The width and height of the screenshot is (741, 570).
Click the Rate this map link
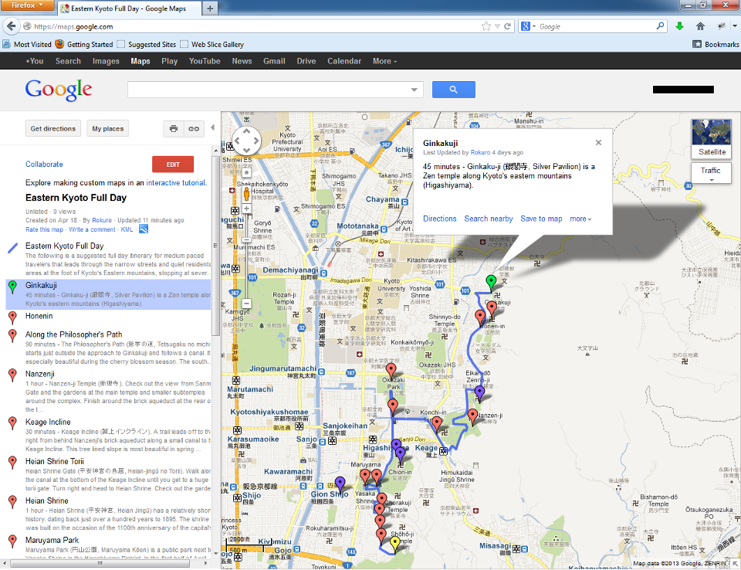(44, 229)
